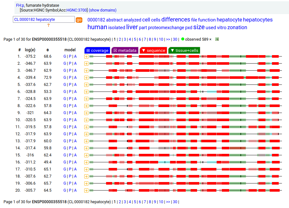Image resolution: width=289 pixels, height=208 pixels.
Task: Click the 'liver' word cloud term
Action: tap(132, 27)
